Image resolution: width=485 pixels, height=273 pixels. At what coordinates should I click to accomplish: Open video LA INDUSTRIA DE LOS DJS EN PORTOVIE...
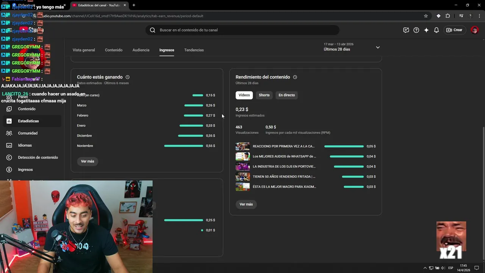click(x=284, y=166)
